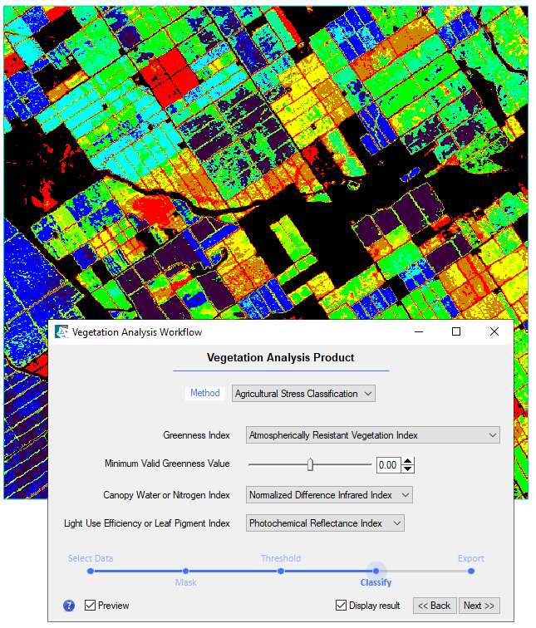
Task: Uncheck the Display result checkbox
Action: [342, 606]
